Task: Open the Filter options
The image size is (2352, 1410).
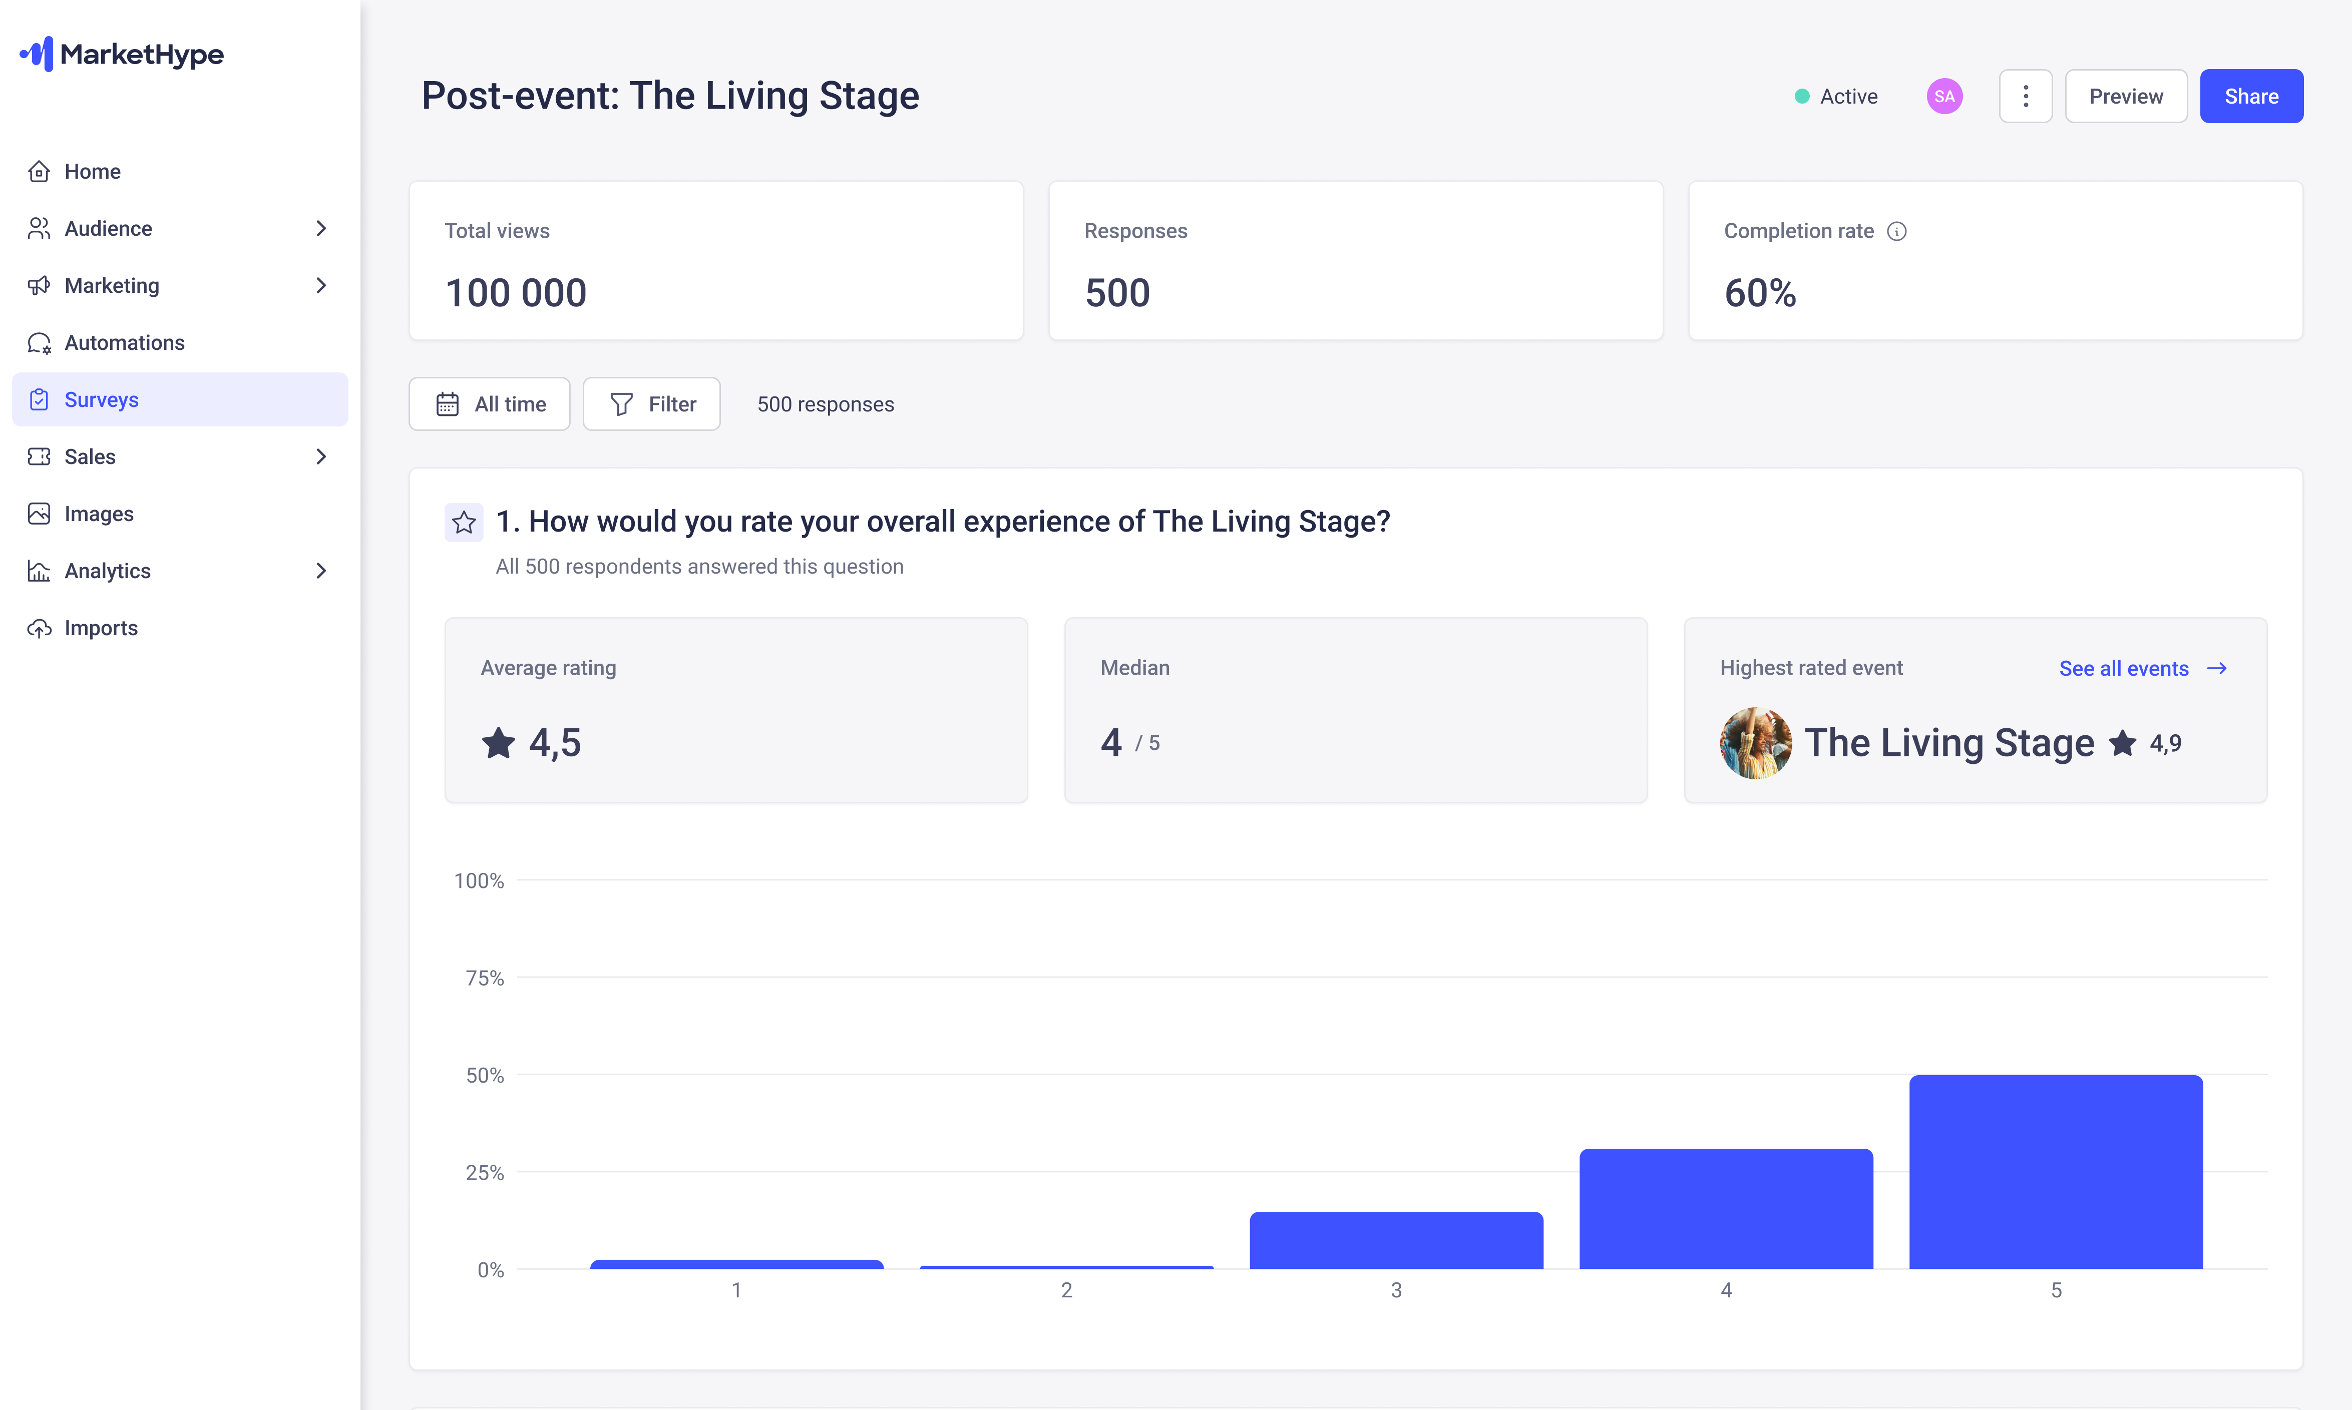Action: [x=652, y=404]
